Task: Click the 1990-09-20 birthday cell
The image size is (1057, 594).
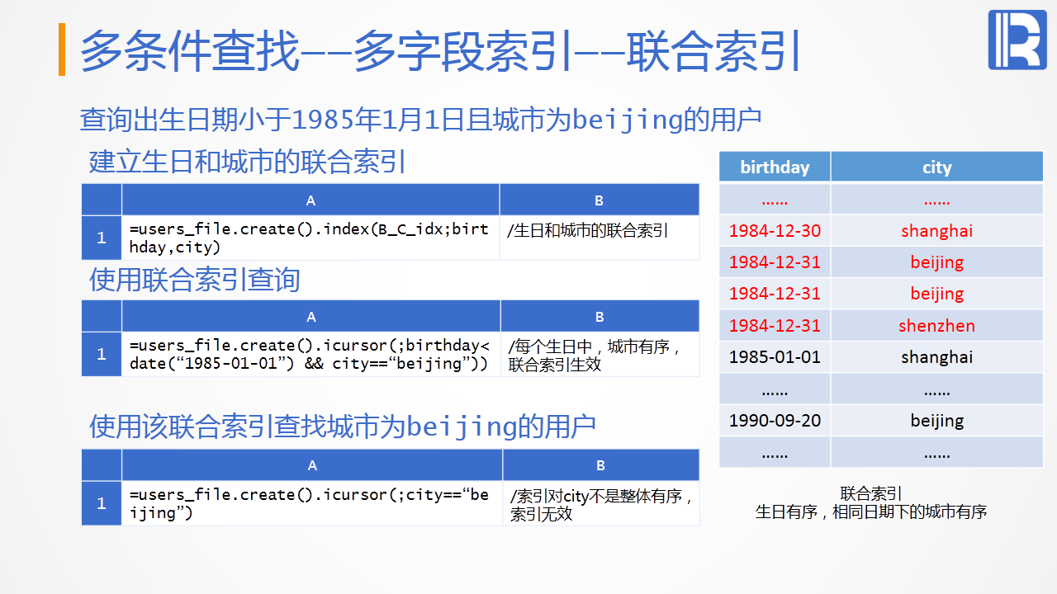Action: point(775,421)
